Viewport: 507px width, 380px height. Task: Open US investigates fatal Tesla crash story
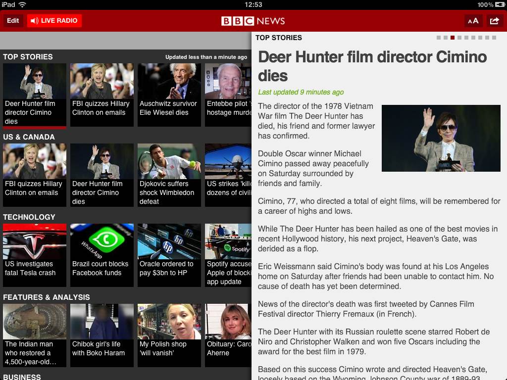pos(35,255)
